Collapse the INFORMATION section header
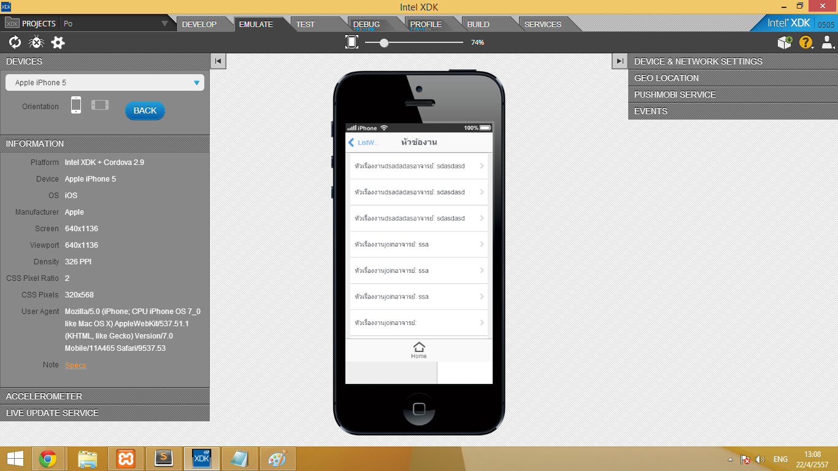 click(x=105, y=144)
